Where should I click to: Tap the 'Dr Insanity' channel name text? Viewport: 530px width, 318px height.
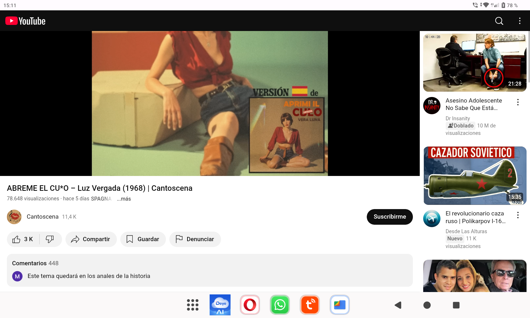tap(458, 118)
